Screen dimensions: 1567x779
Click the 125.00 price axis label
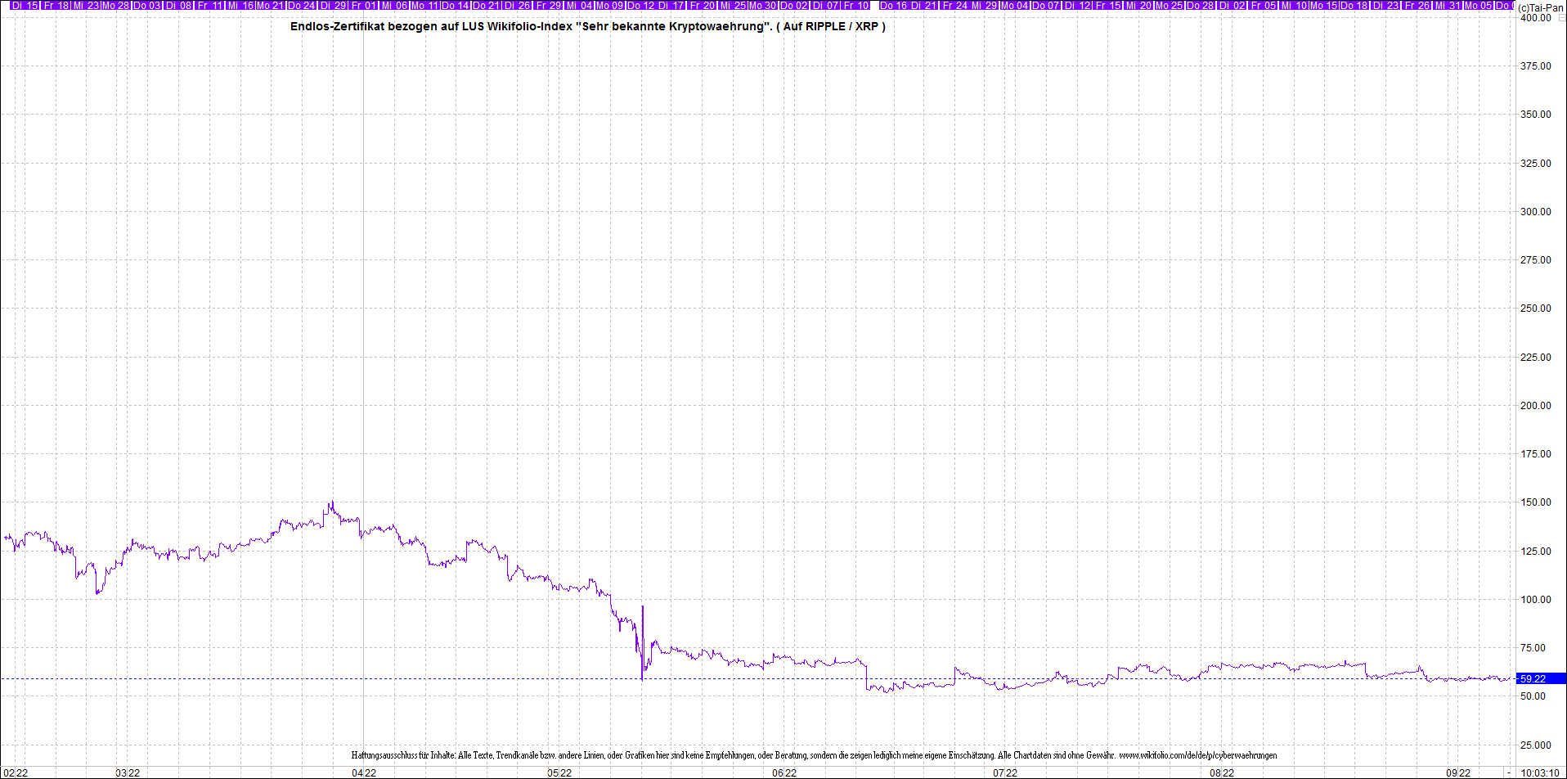click(x=1535, y=552)
